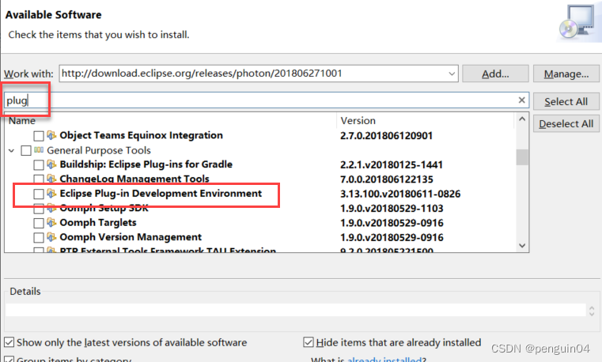Click the Name column header
This screenshot has width=602, height=362.
(170, 120)
